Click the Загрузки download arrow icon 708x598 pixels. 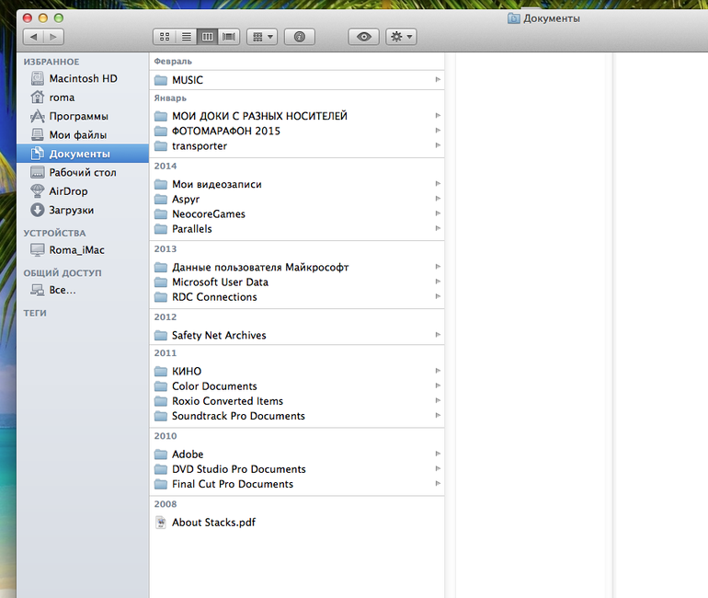pyautogui.click(x=37, y=210)
